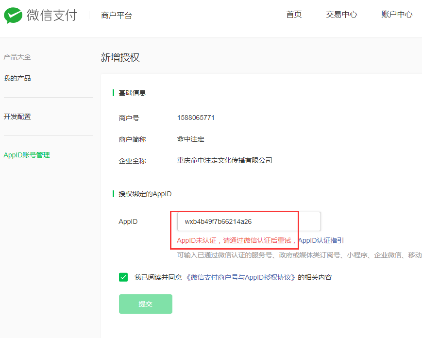
Task: Click the 新增授权 page title
Action: (120, 57)
